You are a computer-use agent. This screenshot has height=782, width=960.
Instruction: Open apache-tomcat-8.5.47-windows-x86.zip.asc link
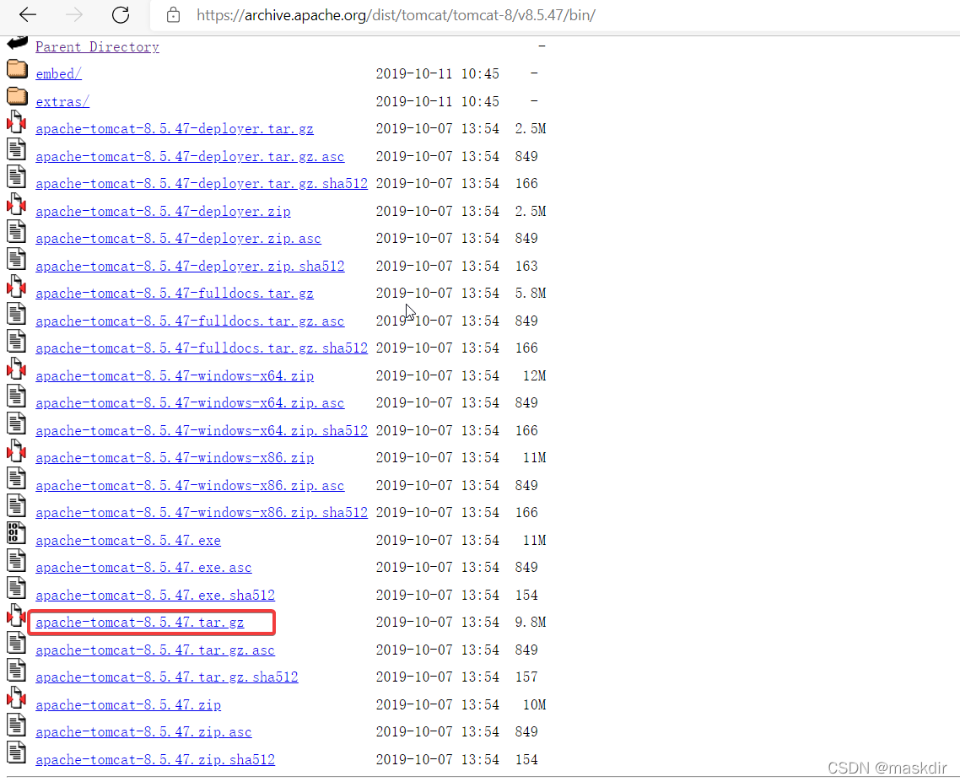(190, 486)
